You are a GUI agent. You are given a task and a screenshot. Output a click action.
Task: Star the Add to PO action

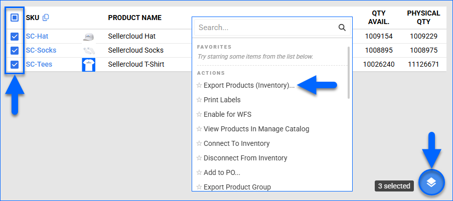click(199, 173)
